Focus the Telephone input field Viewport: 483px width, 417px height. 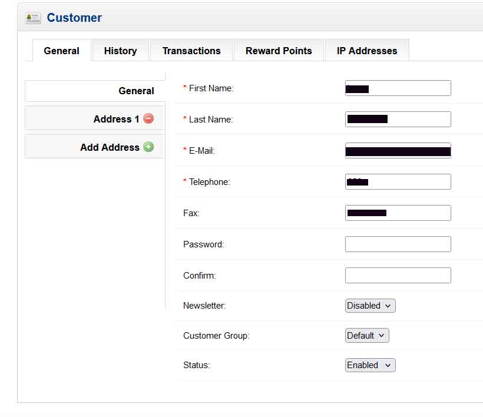[398, 182]
